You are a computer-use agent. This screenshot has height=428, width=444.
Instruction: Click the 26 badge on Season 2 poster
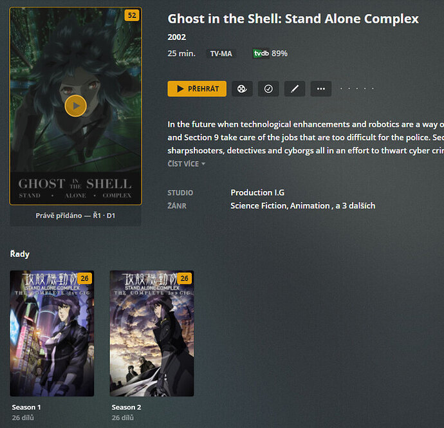(184, 279)
